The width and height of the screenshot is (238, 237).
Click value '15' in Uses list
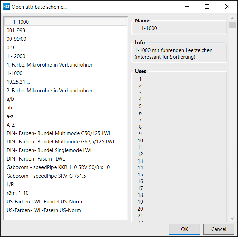[x=140, y=175]
